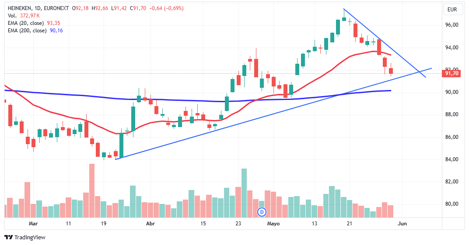Click the 90,00 price axis label
Screen dimensions: 469x245
[451, 92]
